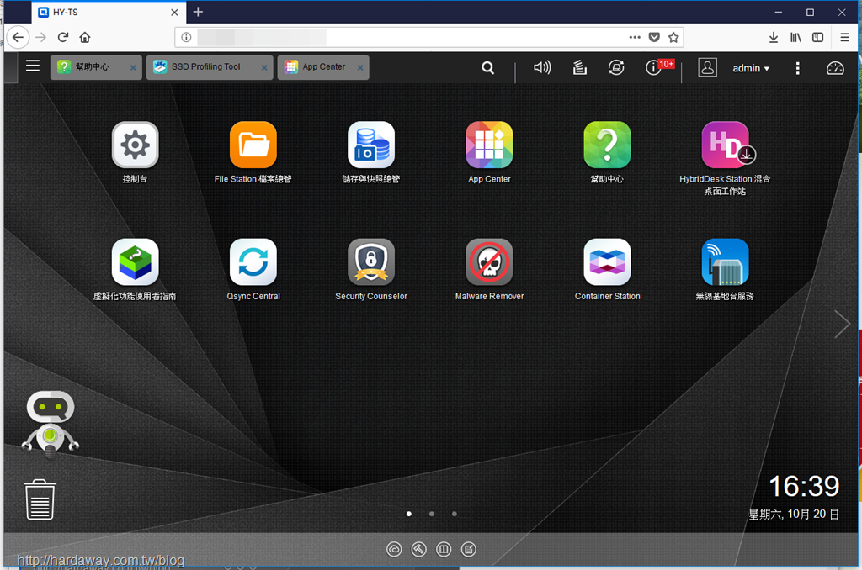
Task: Click the QTS search magnifier icon
Action: 487,67
